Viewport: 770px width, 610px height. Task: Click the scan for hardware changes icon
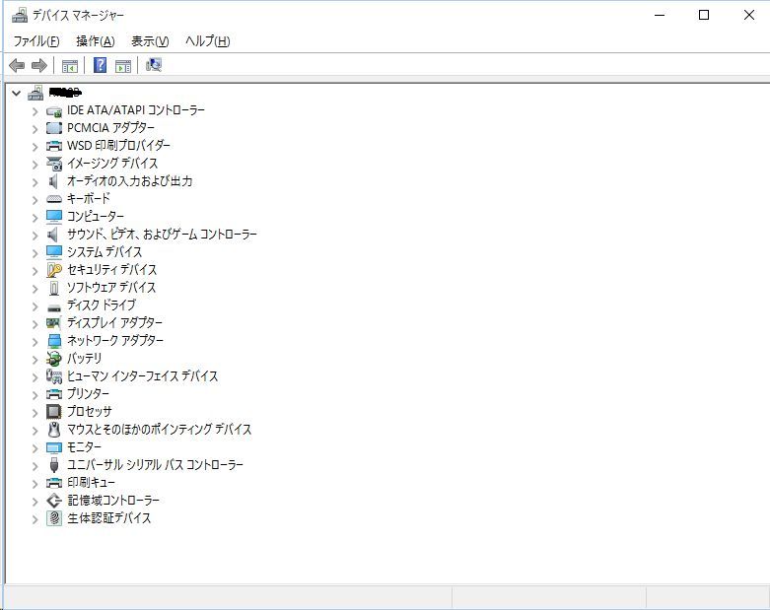[x=153, y=65]
